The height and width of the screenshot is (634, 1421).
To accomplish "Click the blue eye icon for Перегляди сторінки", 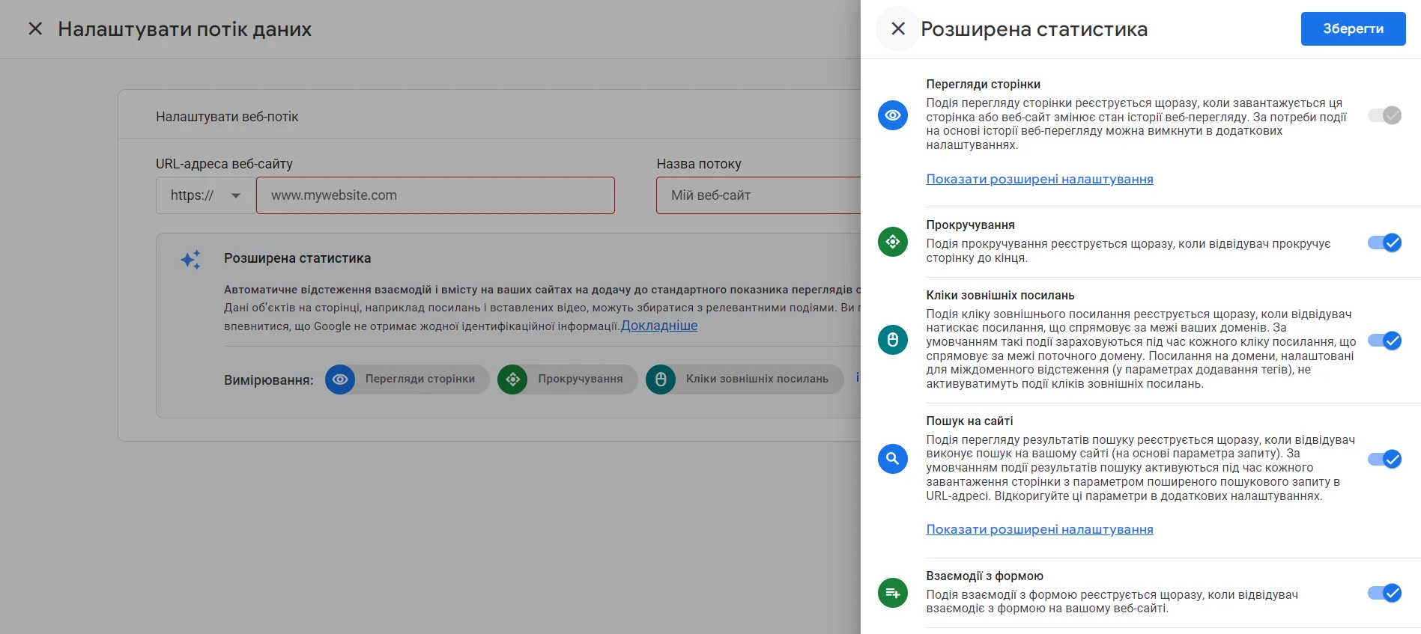I will pyautogui.click(x=893, y=115).
